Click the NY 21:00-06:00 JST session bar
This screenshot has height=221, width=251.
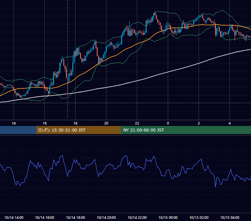tap(186, 130)
